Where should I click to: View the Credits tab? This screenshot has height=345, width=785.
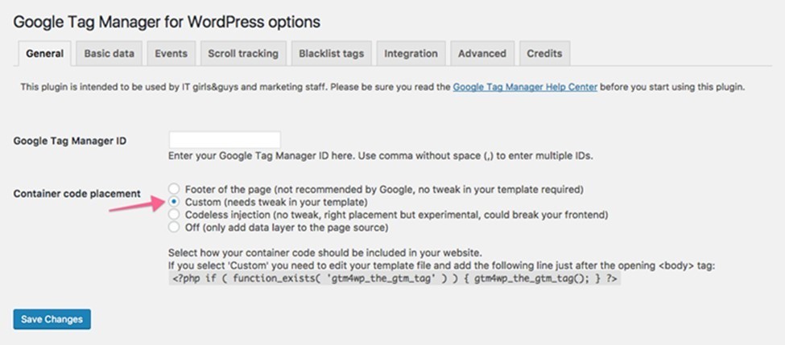(x=544, y=54)
